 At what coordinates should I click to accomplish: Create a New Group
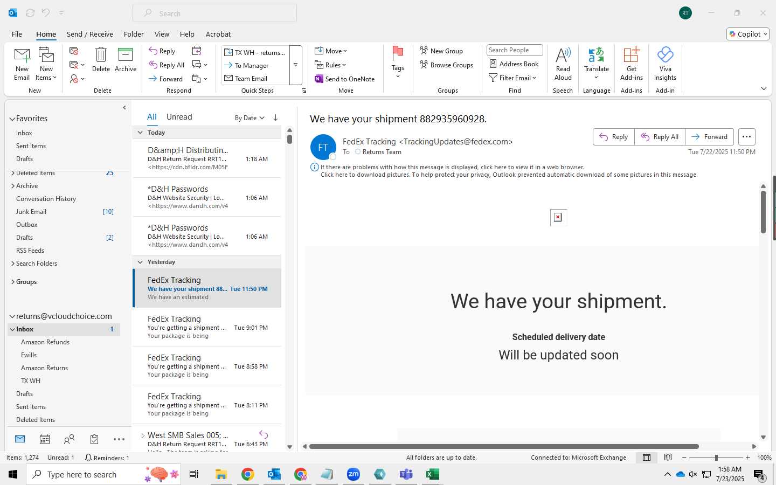tap(441, 51)
